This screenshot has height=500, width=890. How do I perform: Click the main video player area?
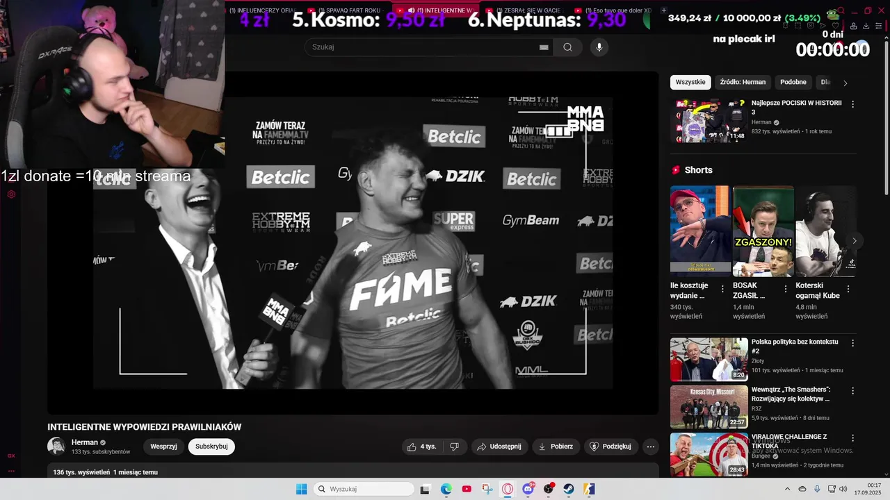pyautogui.click(x=353, y=243)
